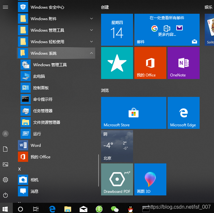Open the user account icon
The width and height of the screenshot is (214, 213).
tap(5, 134)
